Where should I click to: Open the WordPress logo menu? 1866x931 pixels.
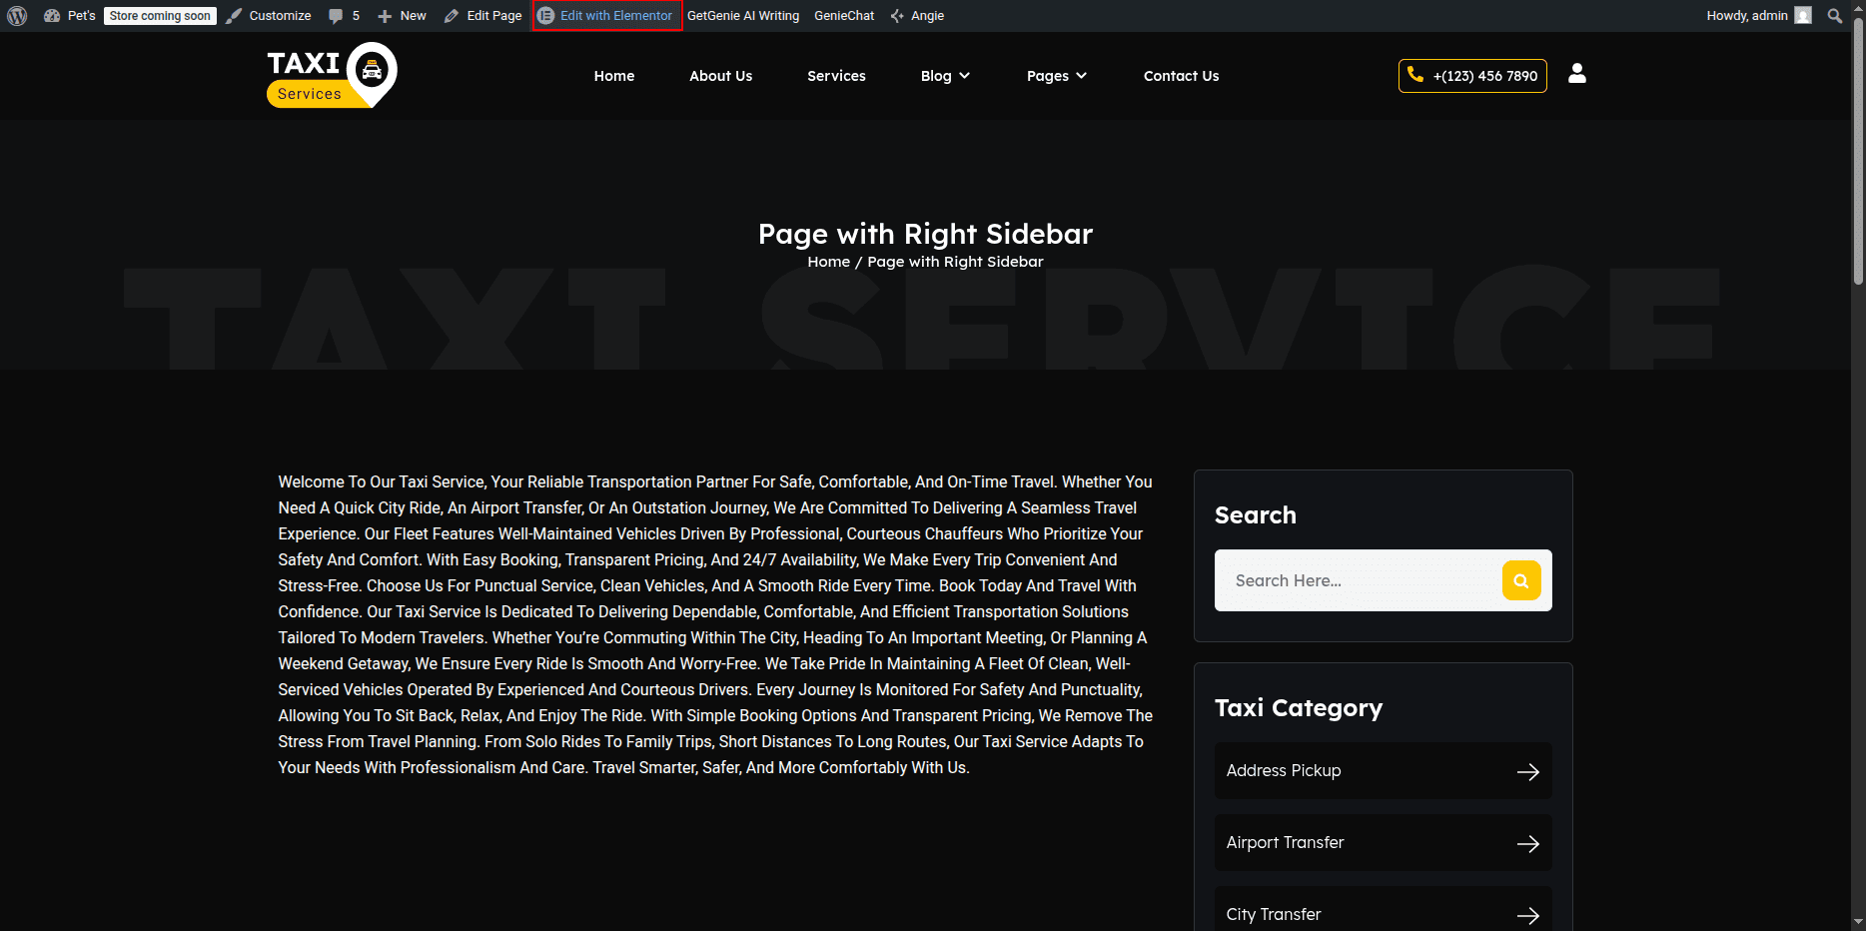pos(17,16)
